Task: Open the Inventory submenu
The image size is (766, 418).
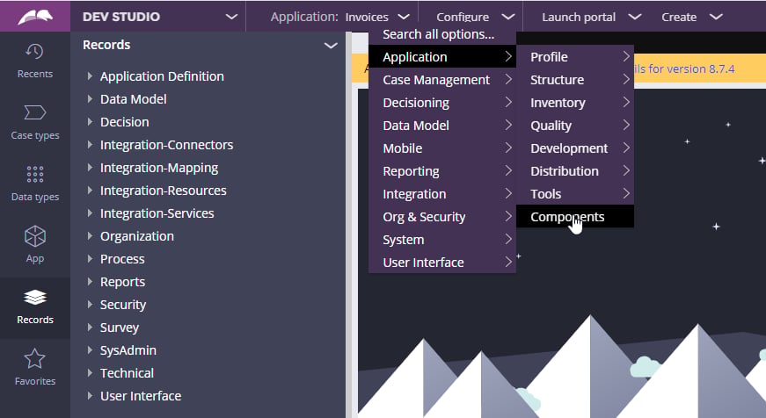Action: tap(575, 103)
